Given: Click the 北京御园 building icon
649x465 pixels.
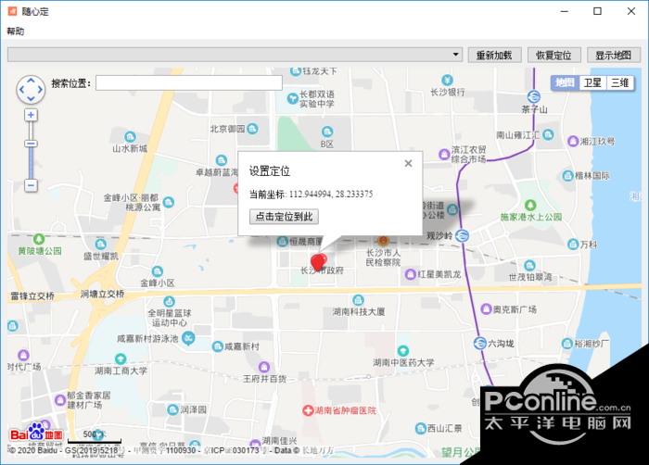Looking at the screenshot, I should pos(252,129).
